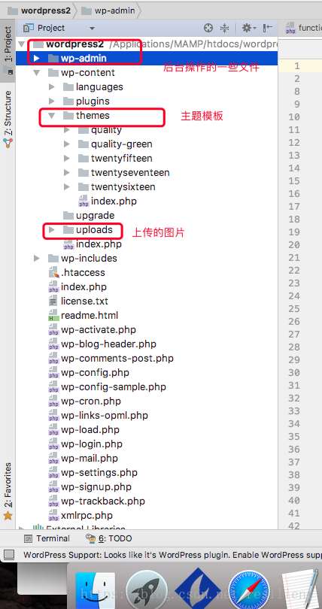Image resolution: width=322 pixels, height=609 pixels.
Task: Expand the wp-admin folder
Action: [x=37, y=58]
